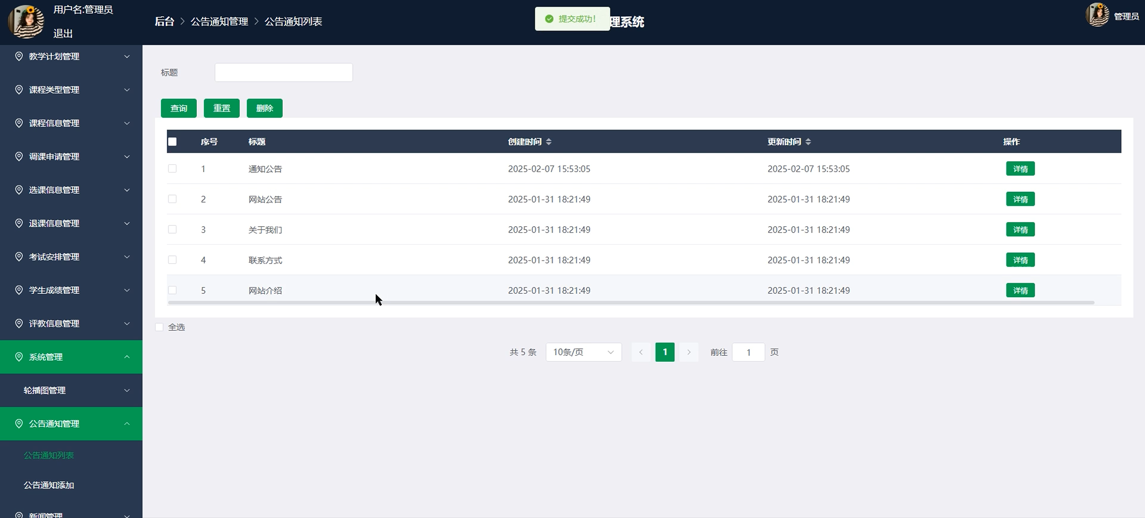
Task: Open the 10条/页 page size dropdown
Action: pos(583,352)
